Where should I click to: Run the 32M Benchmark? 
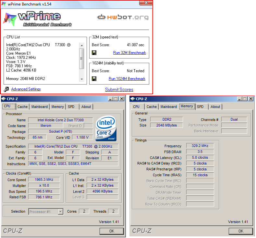tap(130, 53)
